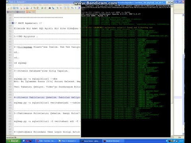
Task: Click the Close All toolbar icon
Action: coord(24,8)
